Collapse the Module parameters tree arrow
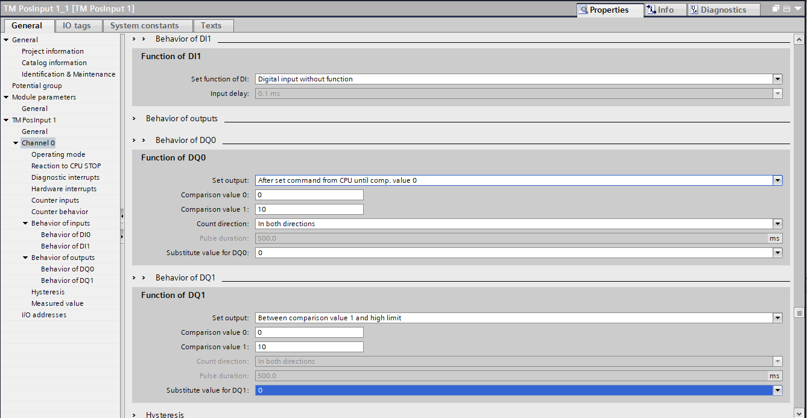This screenshot has height=418, width=807. point(6,97)
